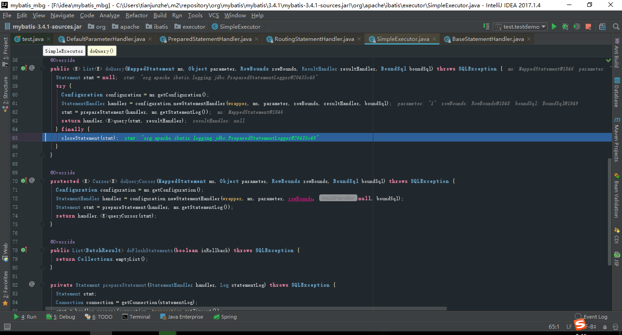The height and width of the screenshot is (335, 622).
Task: Open the Refactor menu
Action: [x=138, y=15]
